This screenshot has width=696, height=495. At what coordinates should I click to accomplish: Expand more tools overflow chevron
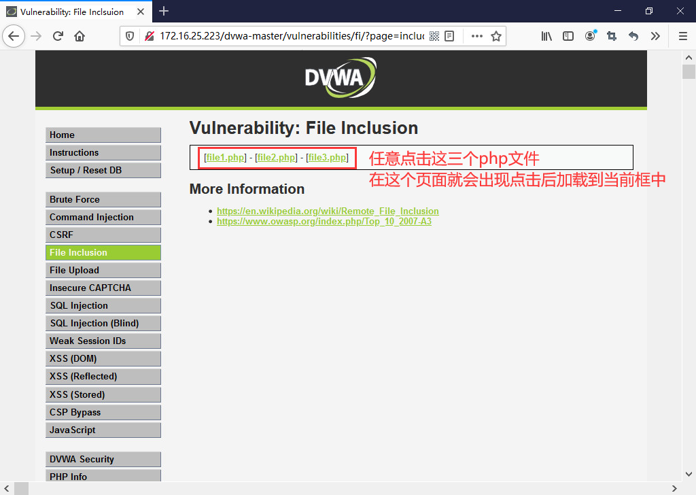coord(655,36)
